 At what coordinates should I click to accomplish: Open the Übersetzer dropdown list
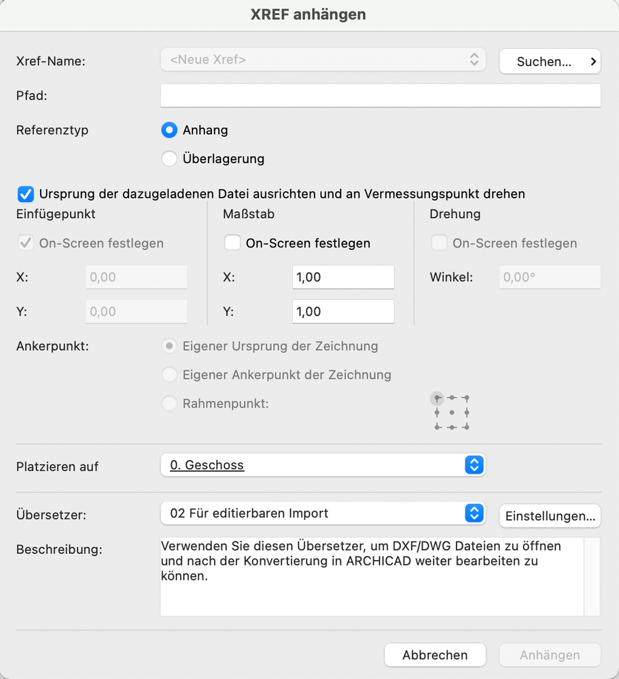point(323,514)
